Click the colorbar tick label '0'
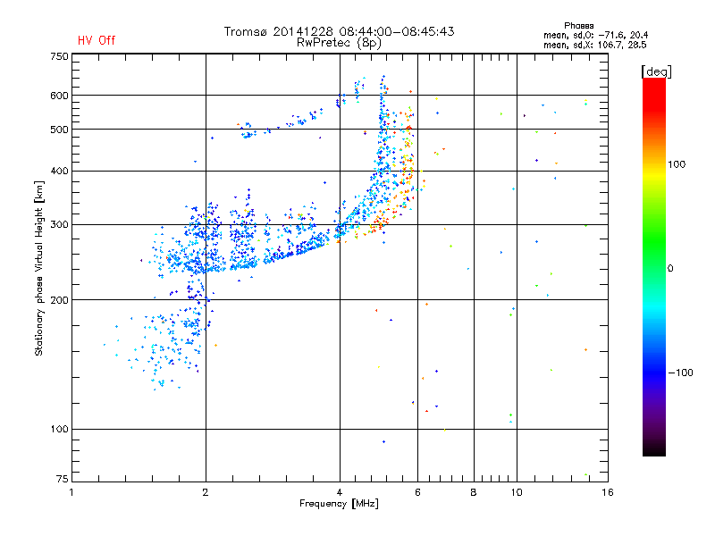 [x=670, y=269]
